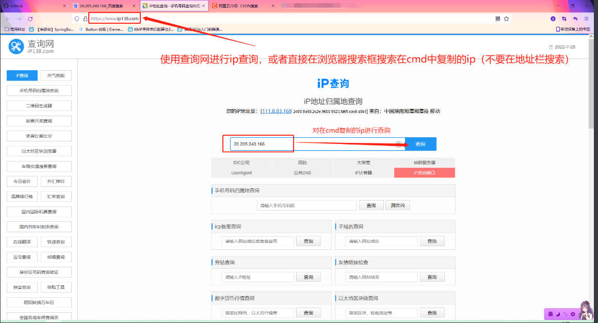Screen dimensions: 598x323
Task: Click the 测吉凶 button
Action: (397, 205)
